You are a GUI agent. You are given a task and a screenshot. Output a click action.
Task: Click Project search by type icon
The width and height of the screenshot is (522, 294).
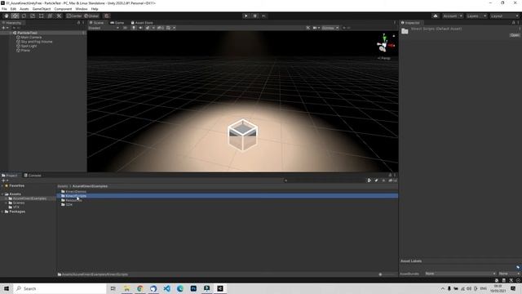point(369,180)
